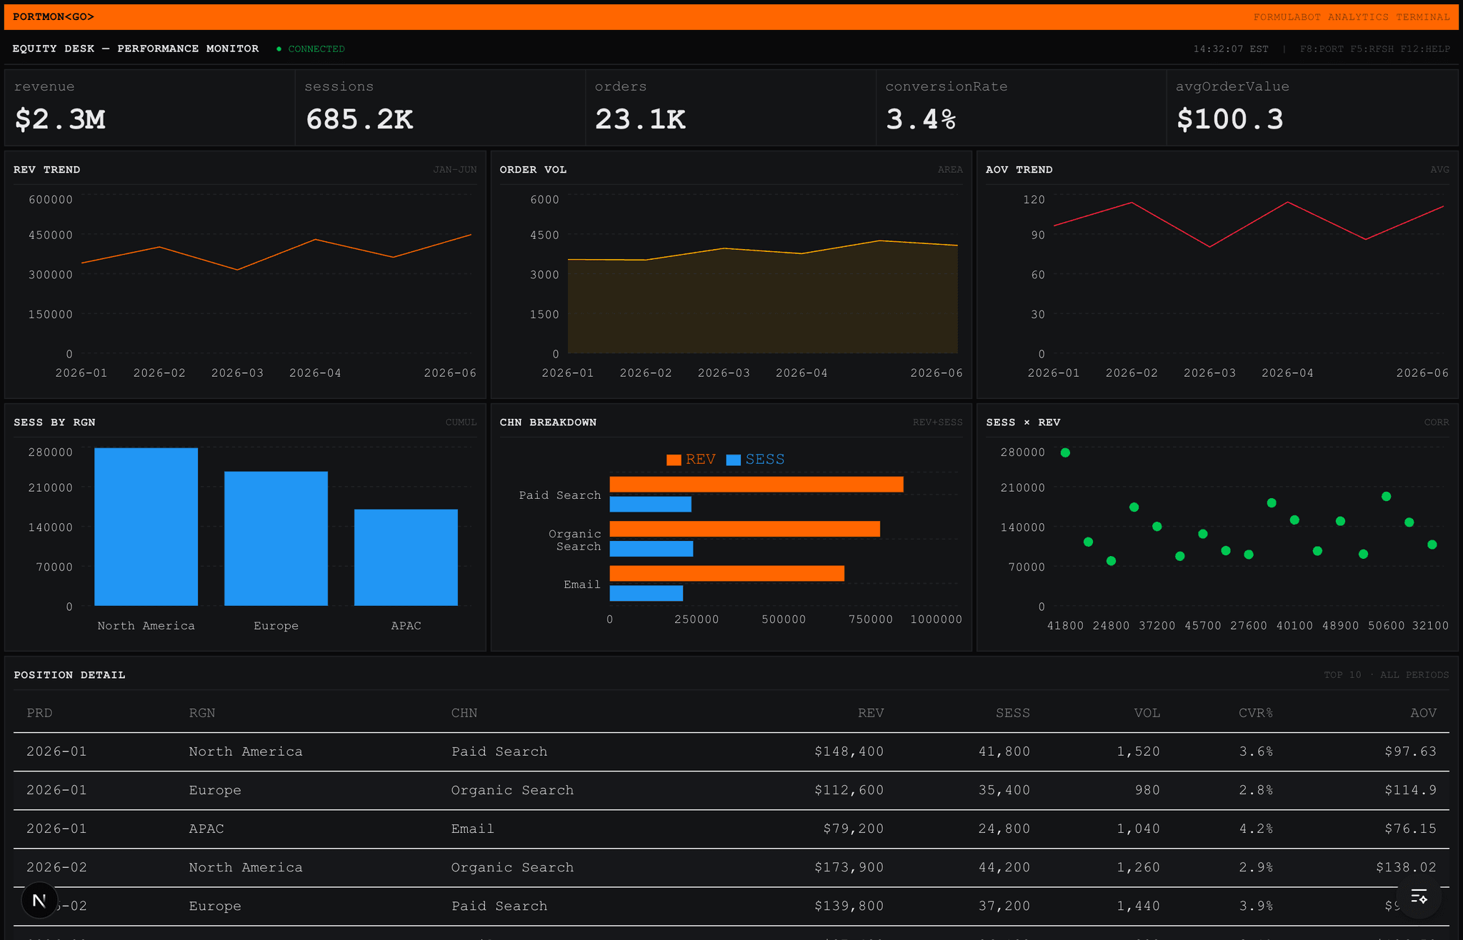The width and height of the screenshot is (1463, 940).
Task: Sort table by the CVR% column header
Action: click(1255, 713)
